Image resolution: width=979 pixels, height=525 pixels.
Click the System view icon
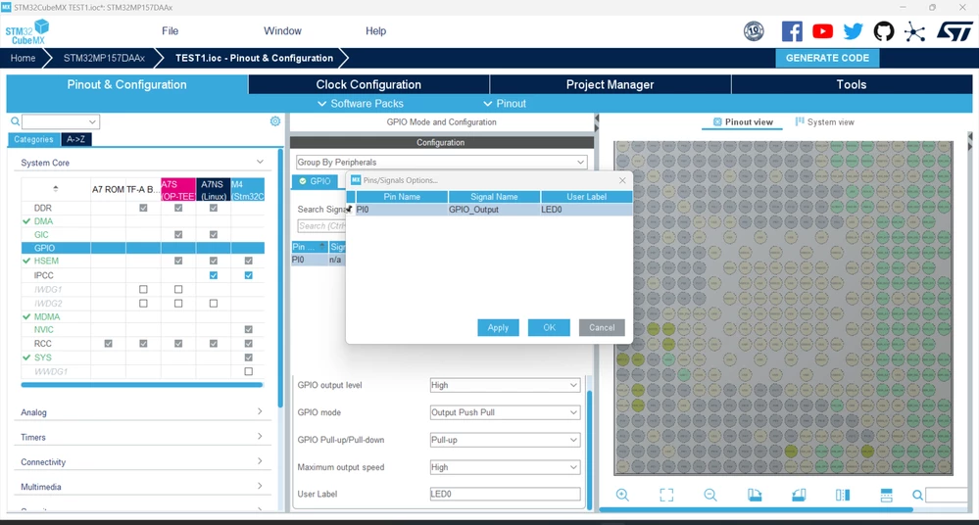[800, 121]
